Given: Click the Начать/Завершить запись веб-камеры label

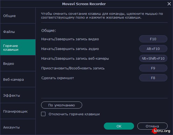Looking at the screenshot, I should click(75, 58).
